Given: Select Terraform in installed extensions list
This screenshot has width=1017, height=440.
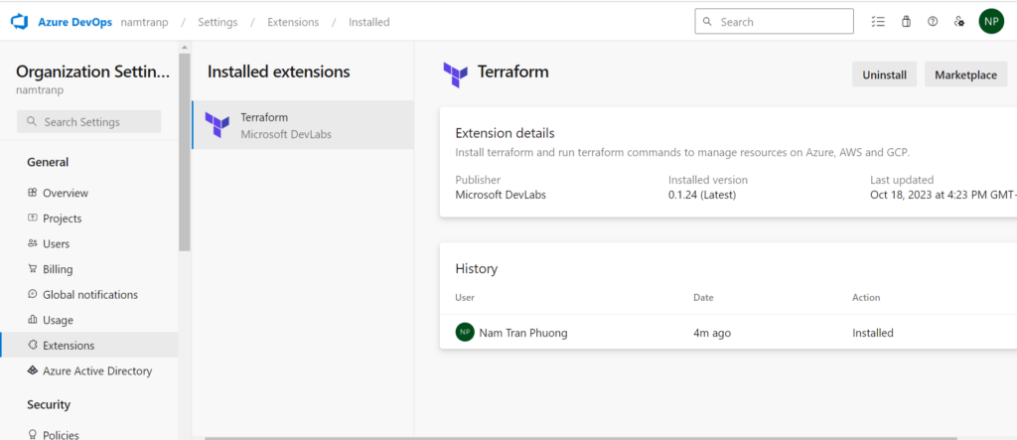Looking at the screenshot, I should [x=302, y=125].
